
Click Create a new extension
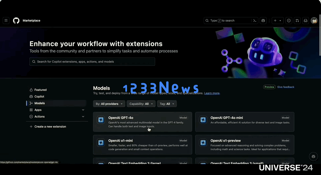tap(50, 127)
